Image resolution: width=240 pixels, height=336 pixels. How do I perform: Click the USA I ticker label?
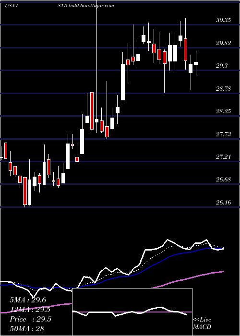(12, 6)
